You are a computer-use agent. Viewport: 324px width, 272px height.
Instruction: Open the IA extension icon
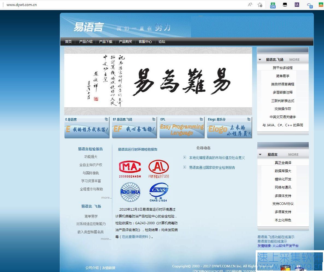click(x=297, y=5)
